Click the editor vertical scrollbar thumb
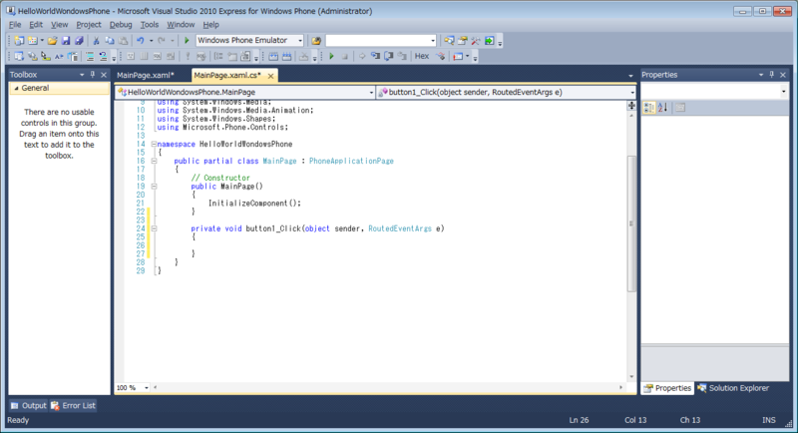The width and height of the screenshot is (798, 433). [x=631, y=223]
